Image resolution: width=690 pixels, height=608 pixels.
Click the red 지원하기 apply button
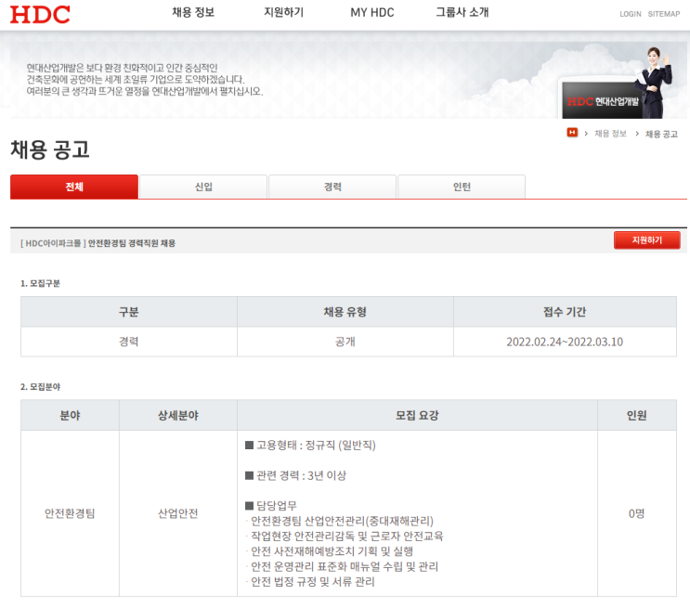(x=647, y=240)
